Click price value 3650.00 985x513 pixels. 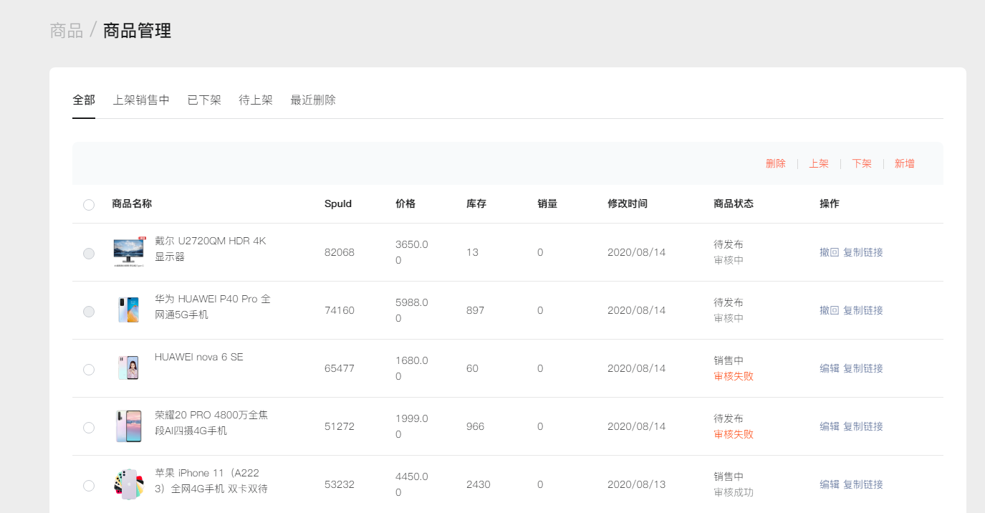(412, 252)
